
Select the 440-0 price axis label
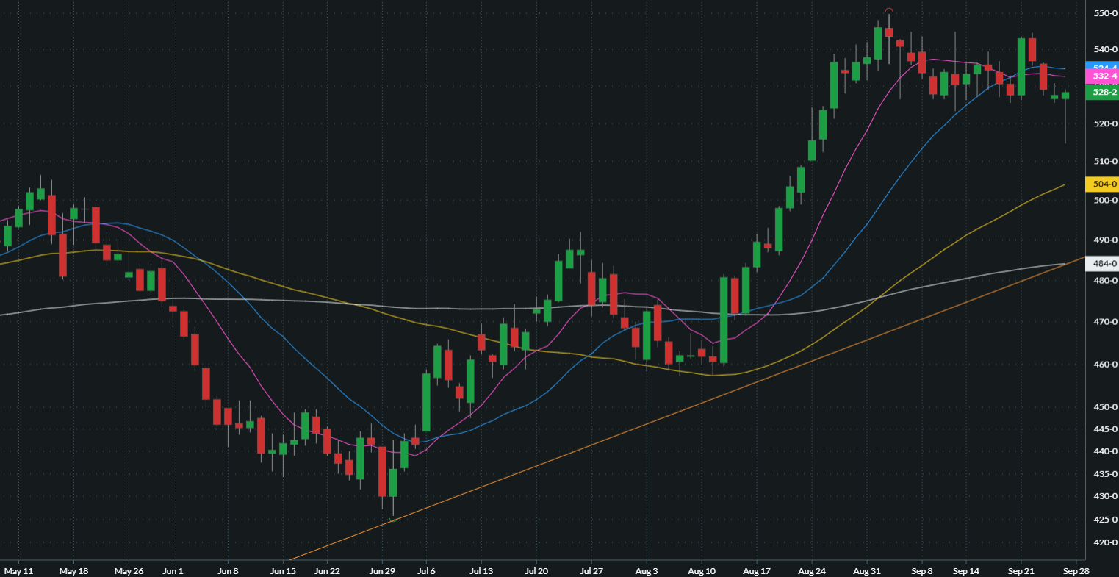coord(1105,451)
